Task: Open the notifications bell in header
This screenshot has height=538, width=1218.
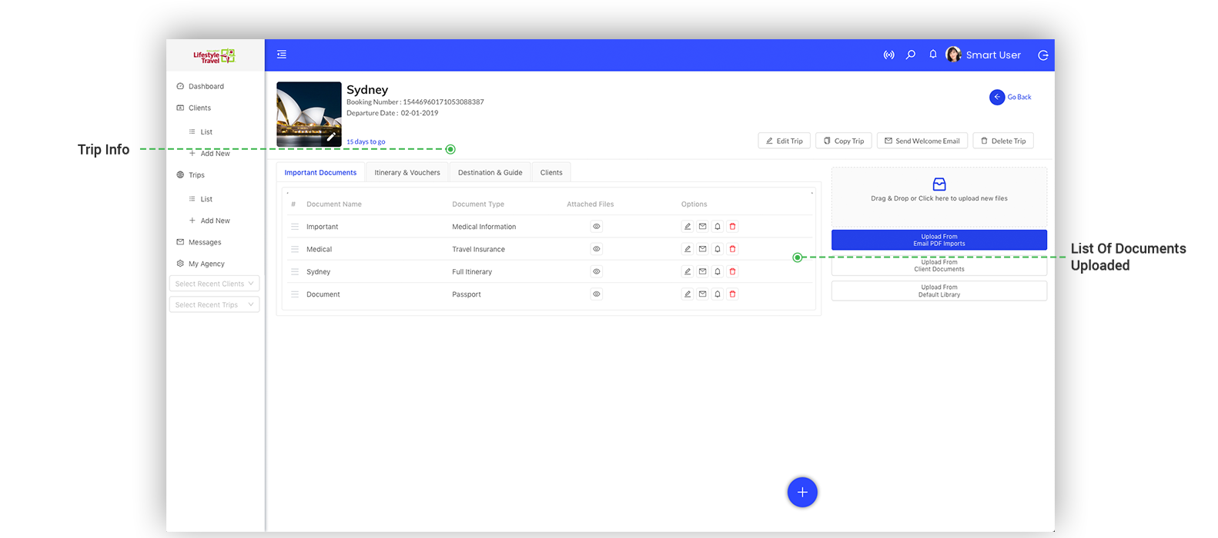Action: coord(932,55)
